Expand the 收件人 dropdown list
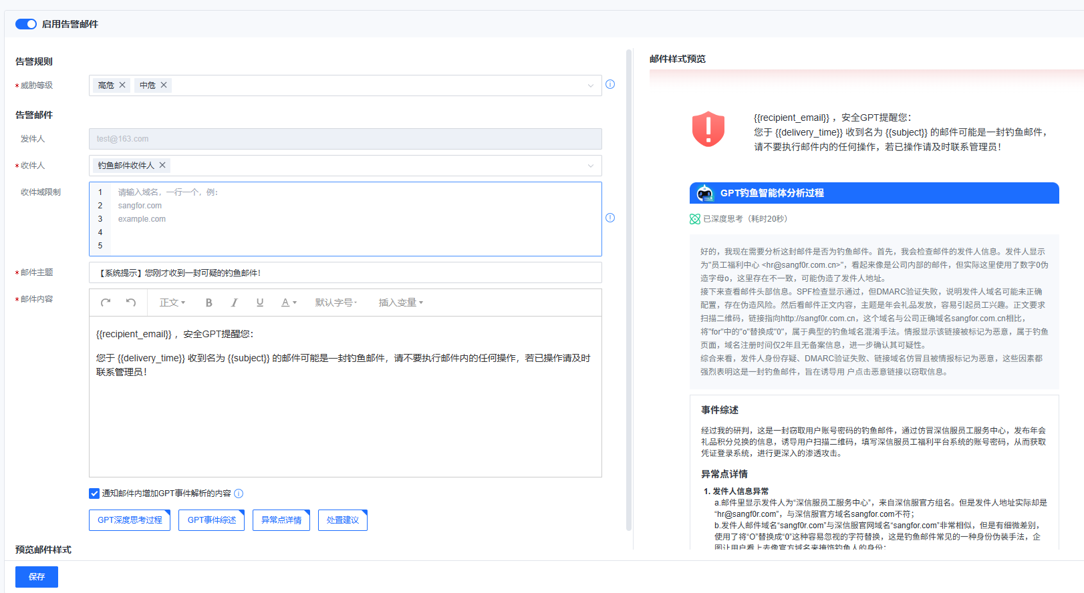This screenshot has height=593, width=1084. point(590,166)
